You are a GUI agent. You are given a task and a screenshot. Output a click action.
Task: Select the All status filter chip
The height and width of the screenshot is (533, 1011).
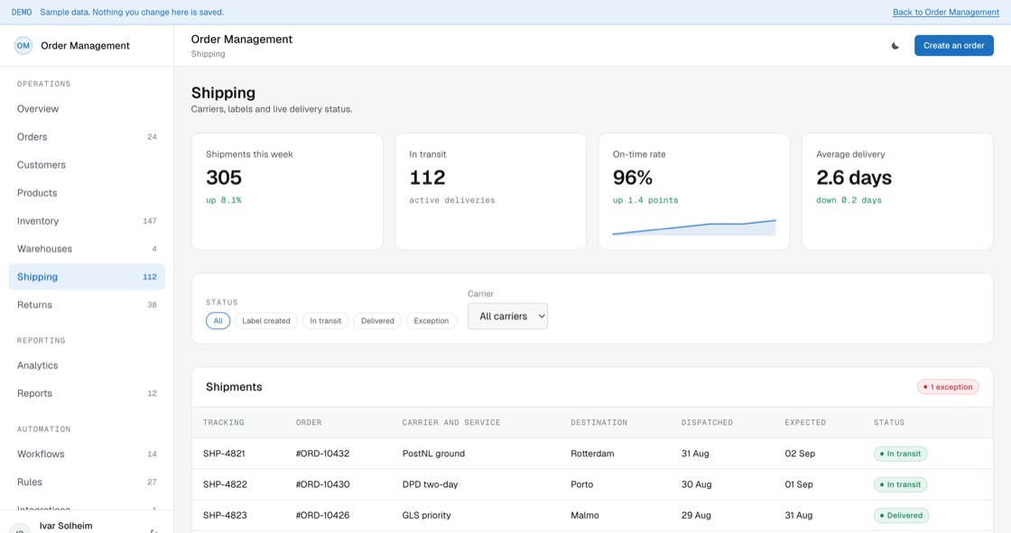point(218,321)
